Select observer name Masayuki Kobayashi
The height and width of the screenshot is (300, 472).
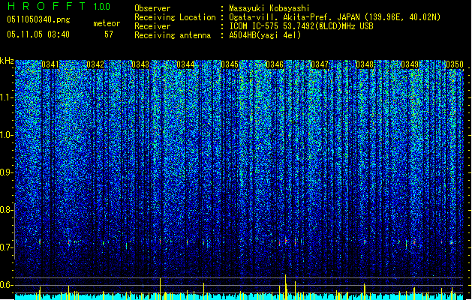pos(269,8)
